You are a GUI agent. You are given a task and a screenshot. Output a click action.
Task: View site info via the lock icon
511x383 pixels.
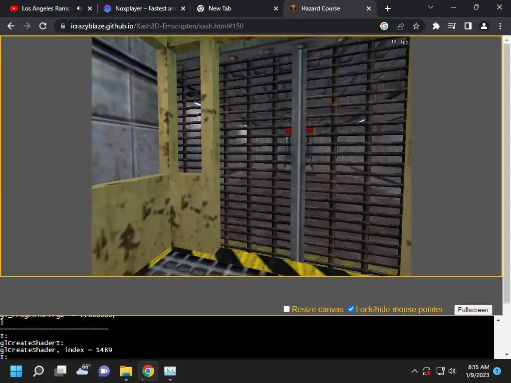(62, 26)
